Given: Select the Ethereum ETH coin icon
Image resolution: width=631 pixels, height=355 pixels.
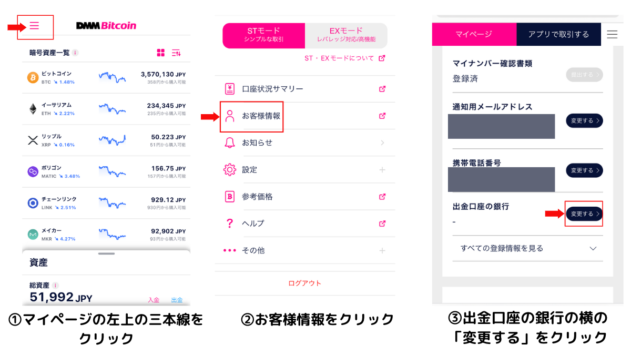Looking at the screenshot, I should click(x=33, y=109).
